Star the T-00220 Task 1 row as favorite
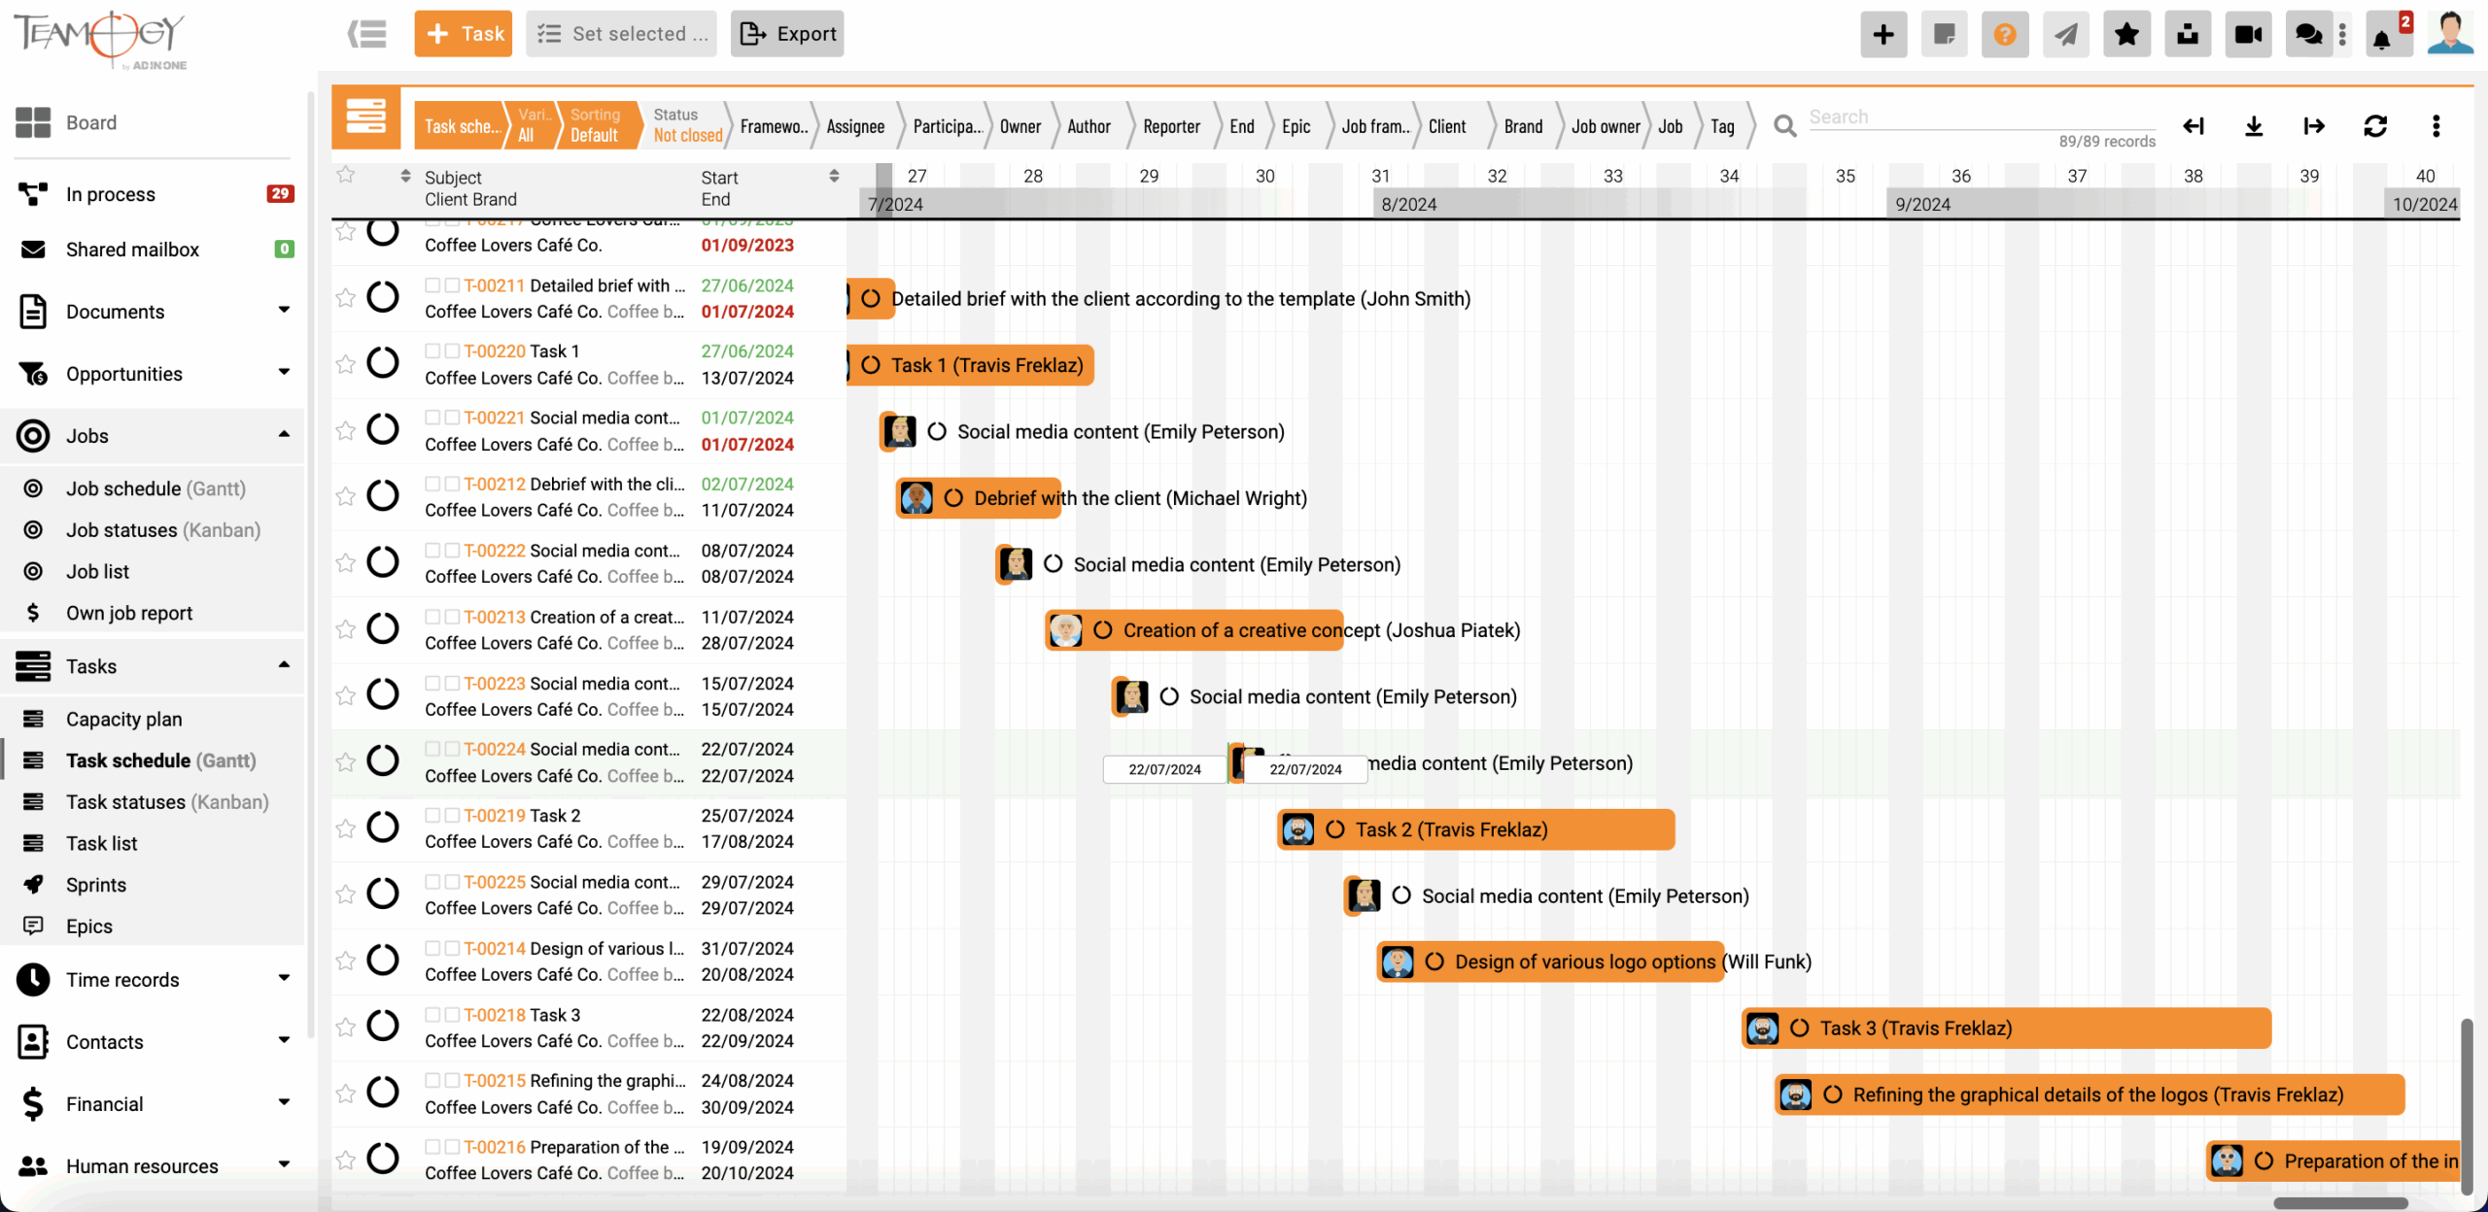 (345, 364)
